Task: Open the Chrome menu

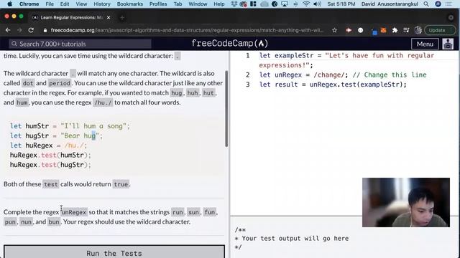Action: click(29, 4)
